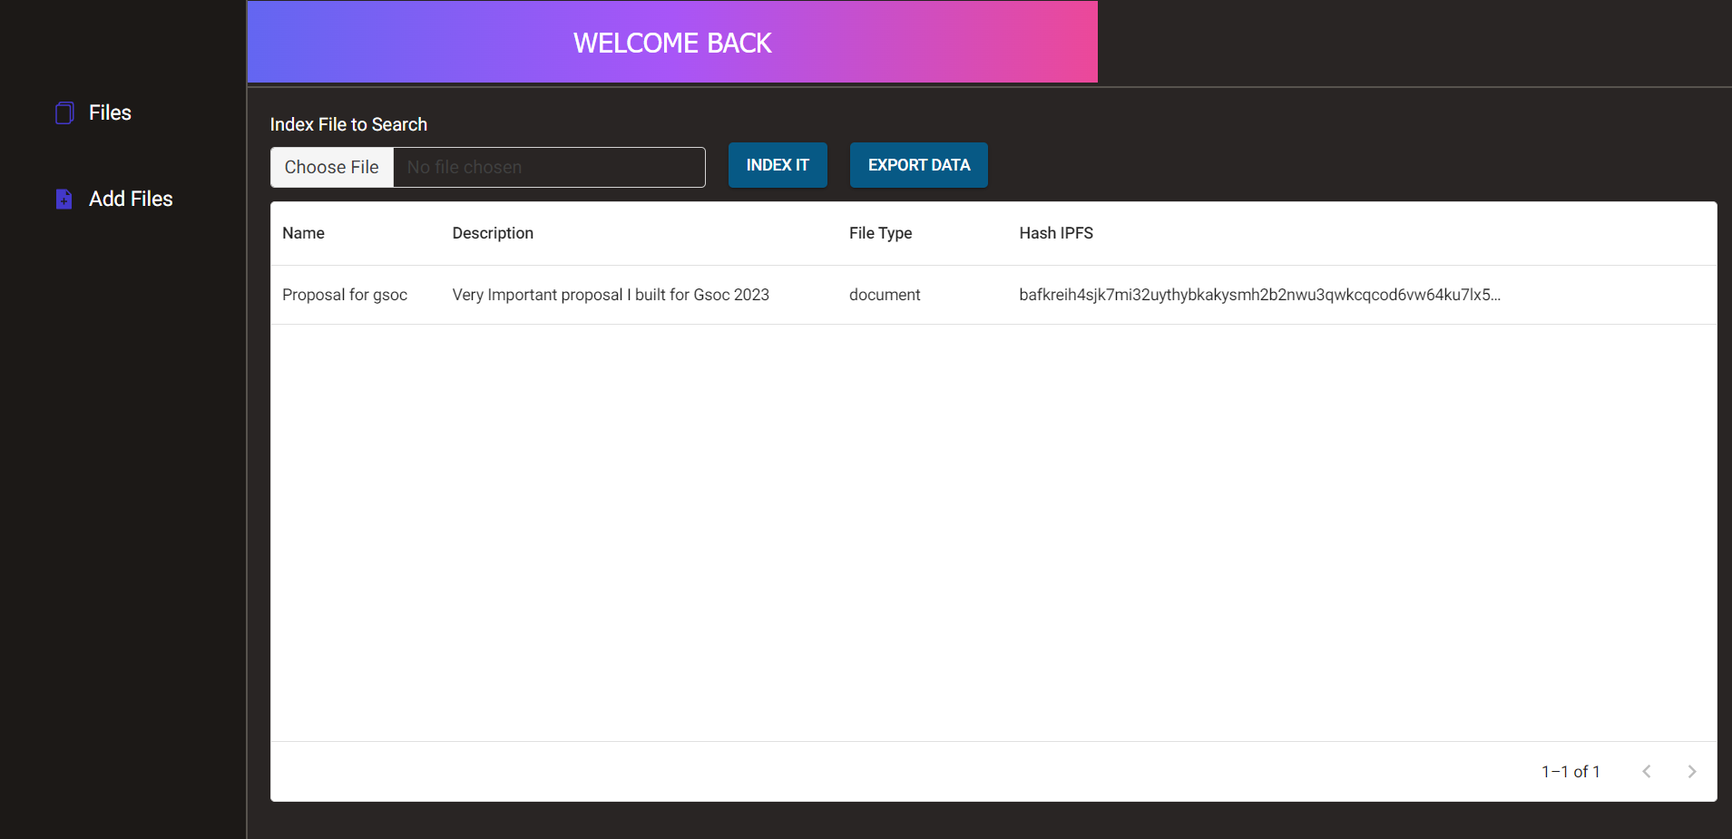Navigate to the Add Files section
1732x839 pixels.
pyautogui.click(x=131, y=199)
